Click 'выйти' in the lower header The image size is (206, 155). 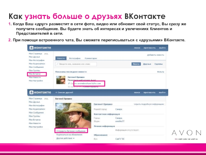click(162, 92)
